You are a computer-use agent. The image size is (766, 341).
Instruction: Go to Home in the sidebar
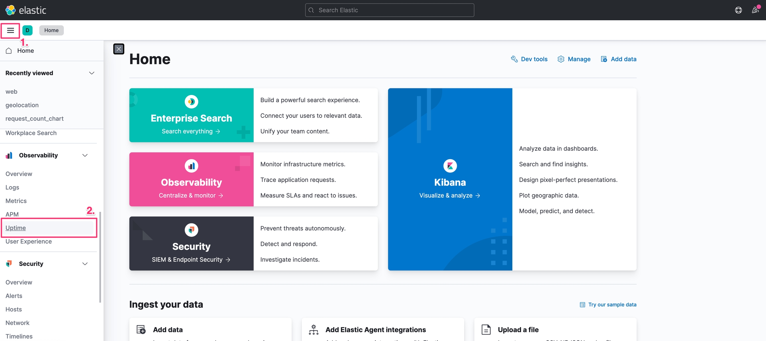click(26, 50)
